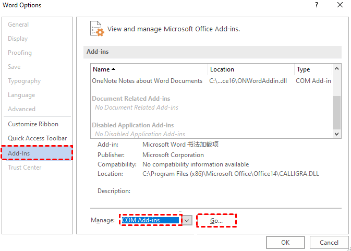Screen dimensions: 351x251
Task: Click the question mark help button
Action: pos(317,5)
